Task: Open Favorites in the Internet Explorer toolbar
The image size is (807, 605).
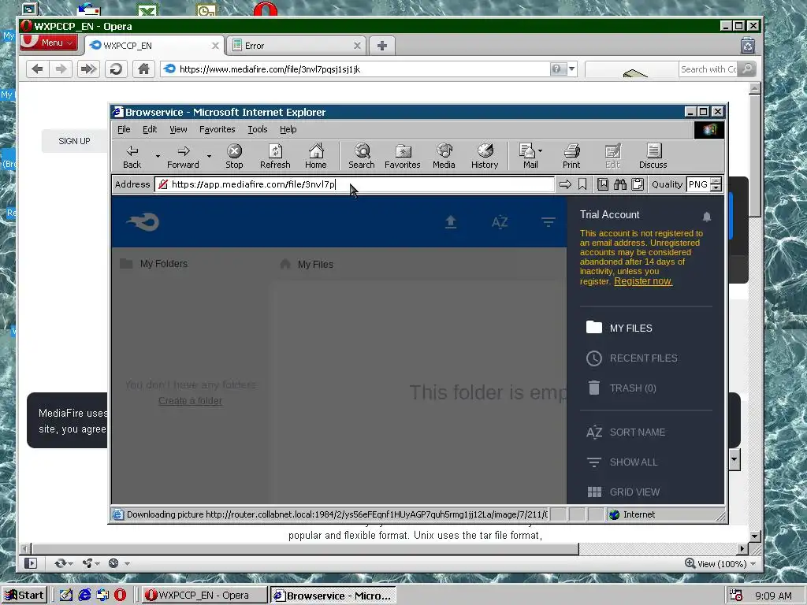Action: (403, 157)
